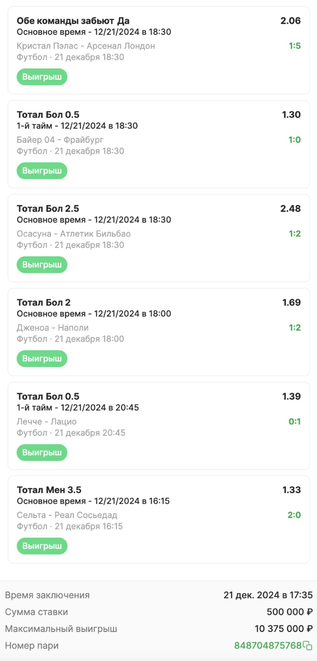Select the 10 375 000 ₽ maximum winnings amount
This screenshot has width=317, height=661.
coord(284,629)
